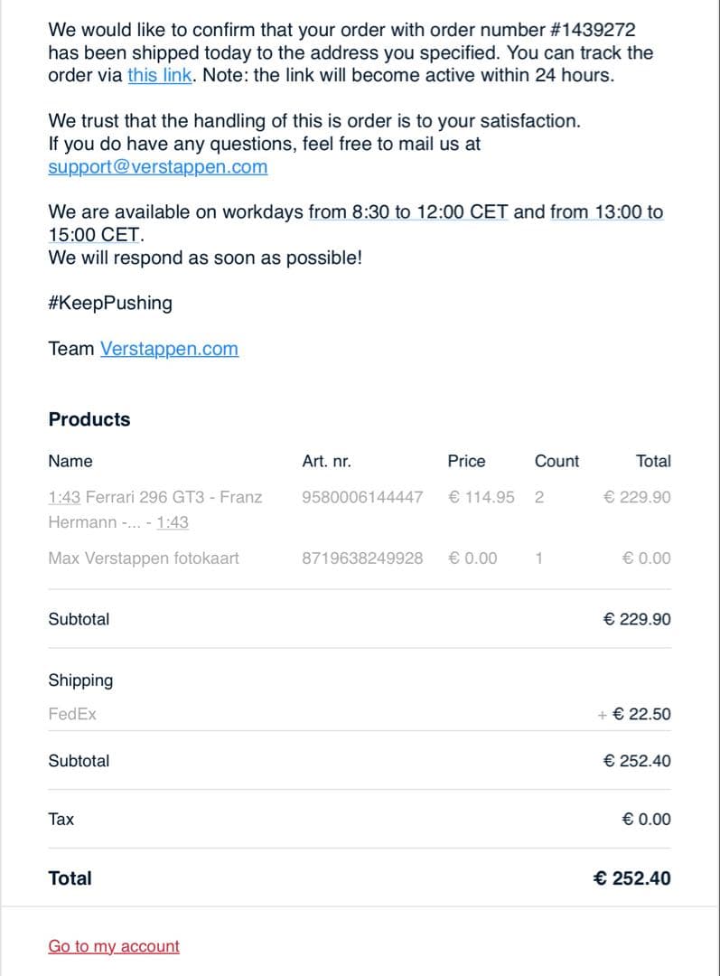Click the Products section heading
The width and height of the screenshot is (720, 976).
pyautogui.click(x=89, y=419)
